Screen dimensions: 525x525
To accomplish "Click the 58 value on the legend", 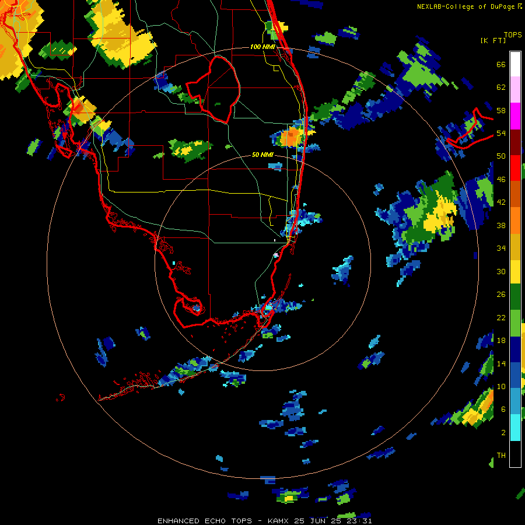I will tap(501, 110).
